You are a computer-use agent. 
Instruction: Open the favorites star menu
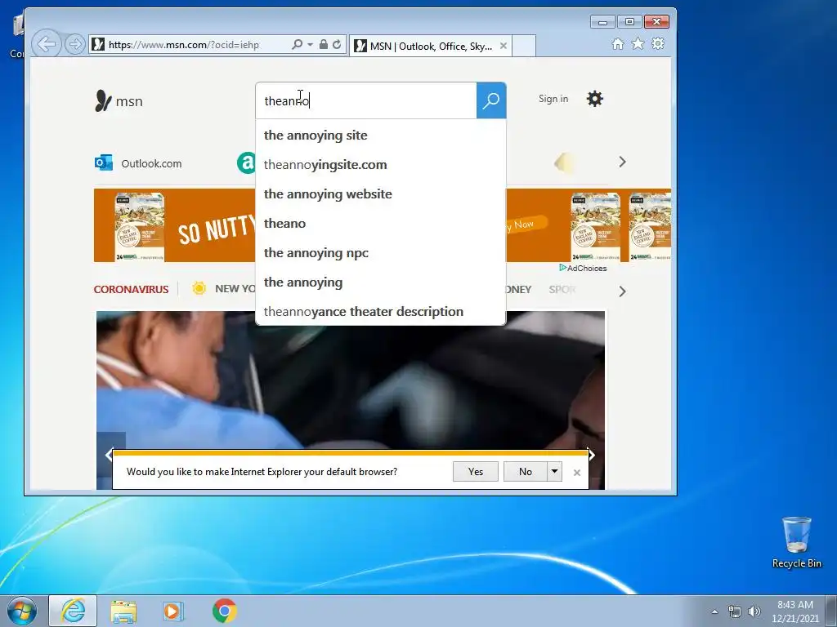tap(638, 44)
